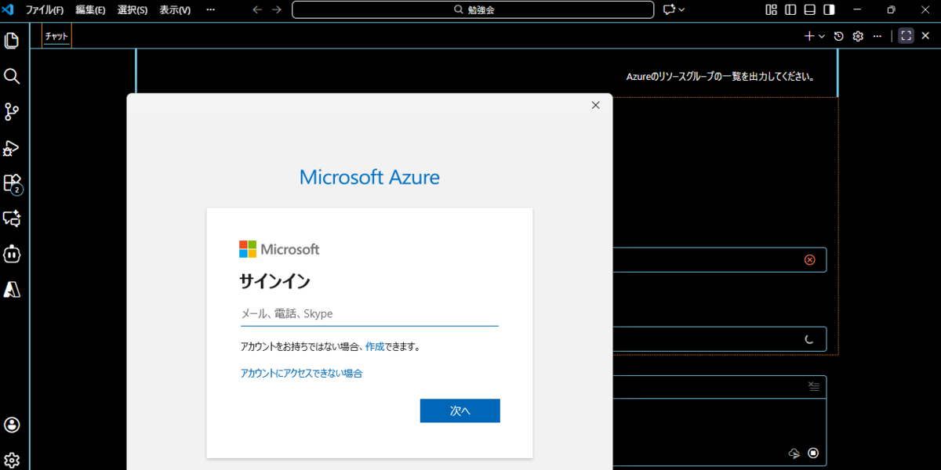The image size is (941, 470).
Task: Select the チャット tab
Action: pos(56,36)
